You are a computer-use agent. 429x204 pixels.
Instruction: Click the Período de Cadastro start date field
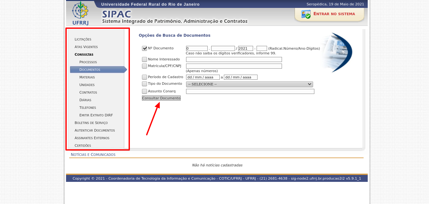click(x=203, y=77)
